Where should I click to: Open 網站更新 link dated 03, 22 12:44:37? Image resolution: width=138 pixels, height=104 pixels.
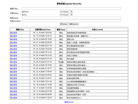pos(14,78)
